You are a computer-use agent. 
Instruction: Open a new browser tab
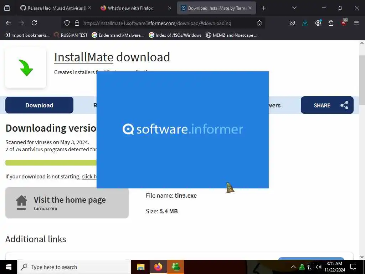(x=263, y=8)
